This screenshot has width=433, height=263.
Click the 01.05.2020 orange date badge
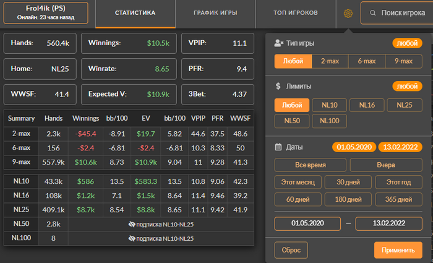354,147
